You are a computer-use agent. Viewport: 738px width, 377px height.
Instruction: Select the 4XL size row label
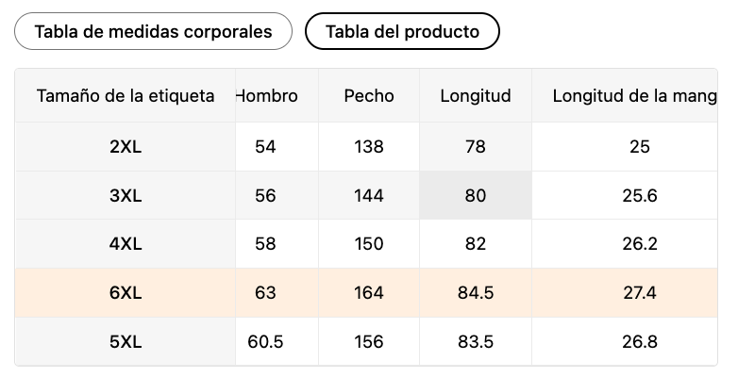pos(126,244)
